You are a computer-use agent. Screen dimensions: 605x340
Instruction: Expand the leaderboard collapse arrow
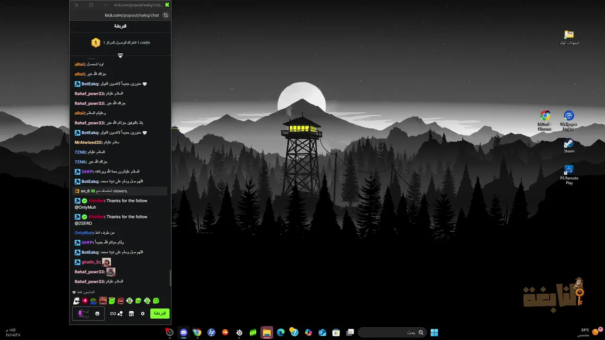[x=121, y=56]
